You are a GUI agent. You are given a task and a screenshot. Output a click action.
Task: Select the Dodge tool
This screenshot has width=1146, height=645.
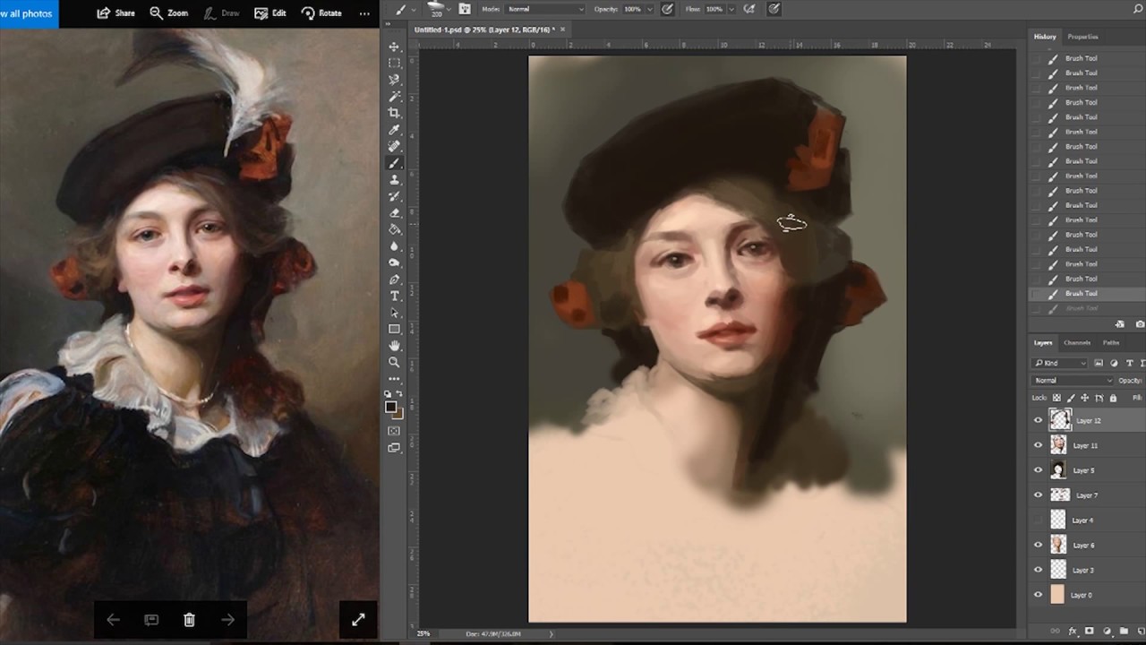[x=394, y=262]
